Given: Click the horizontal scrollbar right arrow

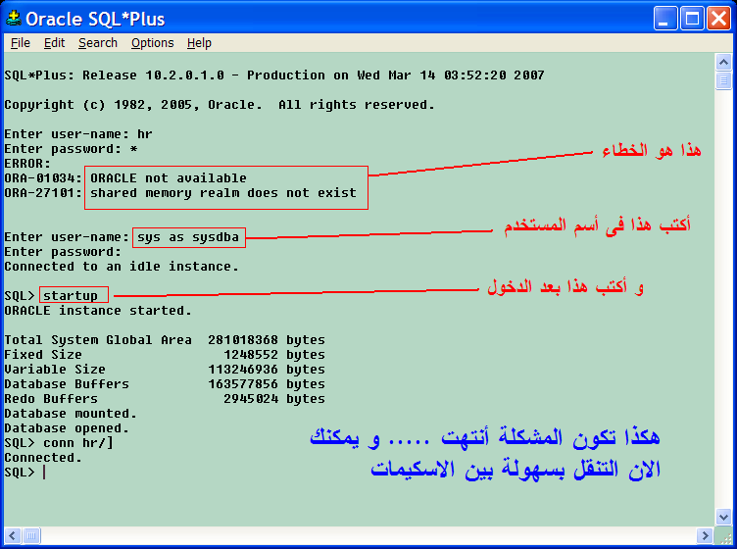Looking at the screenshot, I should click(x=707, y=535).
